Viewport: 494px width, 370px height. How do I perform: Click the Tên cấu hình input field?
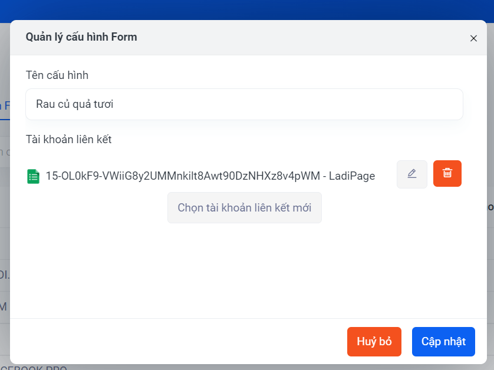tap(244, 104)
